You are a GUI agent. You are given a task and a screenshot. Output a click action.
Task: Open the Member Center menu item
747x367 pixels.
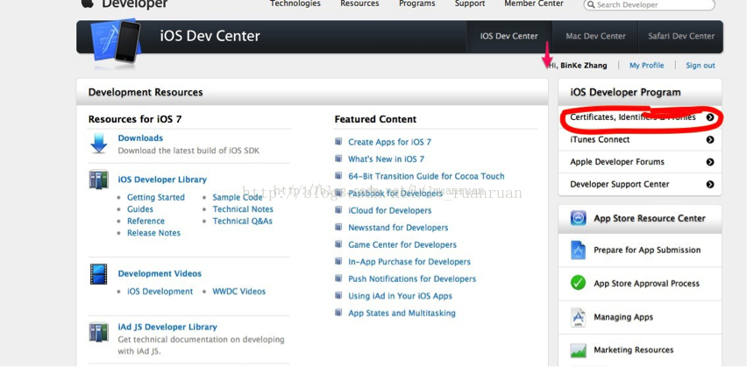click(534, 4)
